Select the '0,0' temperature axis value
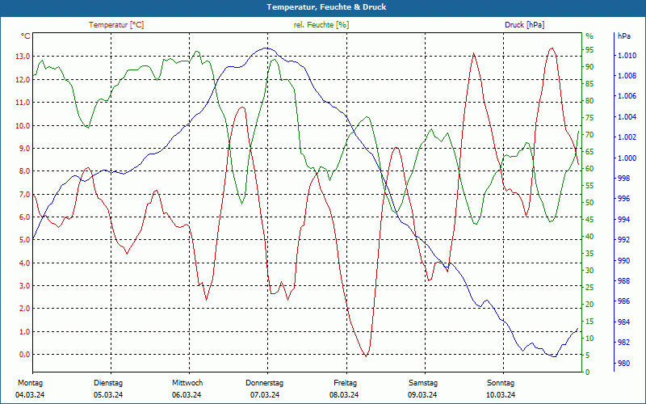 click(x=24, y=355)
